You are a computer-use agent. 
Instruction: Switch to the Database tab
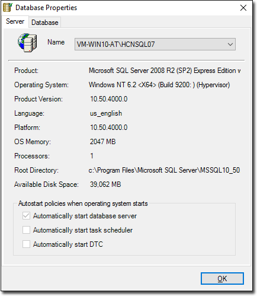45,23
